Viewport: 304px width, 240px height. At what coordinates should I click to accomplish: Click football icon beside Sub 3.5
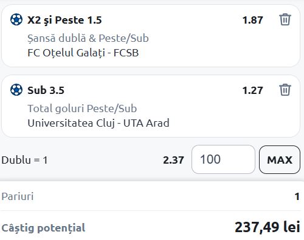click(x=16, y=90)
